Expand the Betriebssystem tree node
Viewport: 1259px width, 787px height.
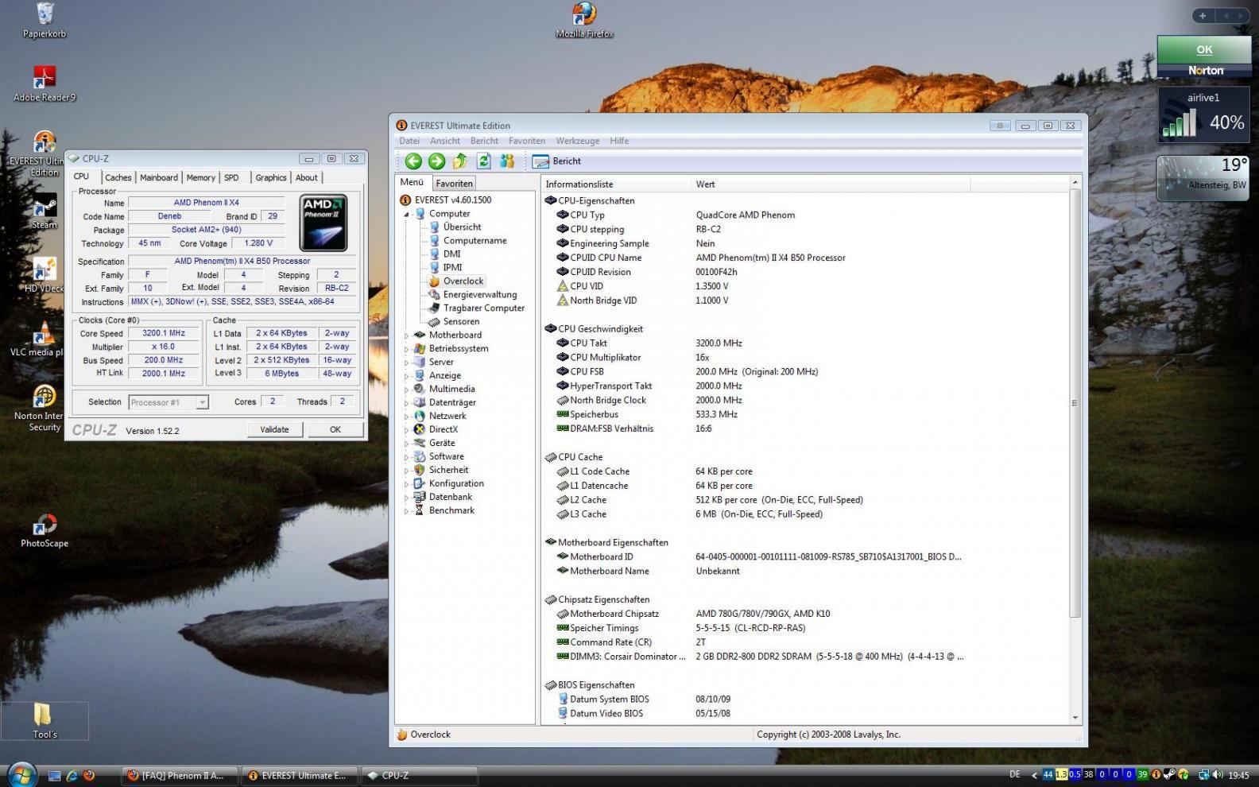click(406, 349)
